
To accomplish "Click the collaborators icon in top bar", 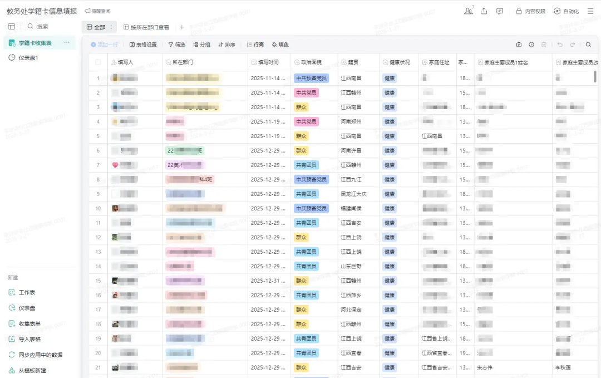I will click(x=468, y=11).
